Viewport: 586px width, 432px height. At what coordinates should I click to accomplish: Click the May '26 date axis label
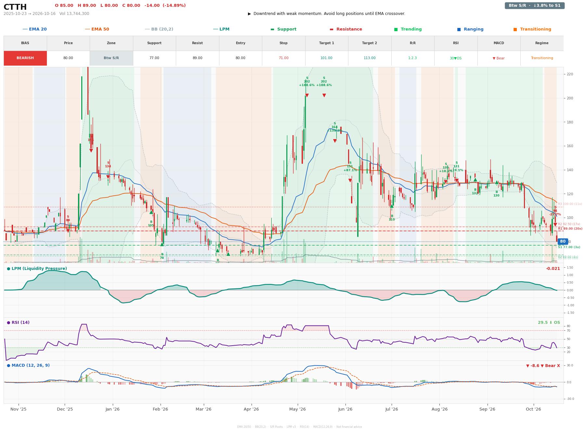297,409
